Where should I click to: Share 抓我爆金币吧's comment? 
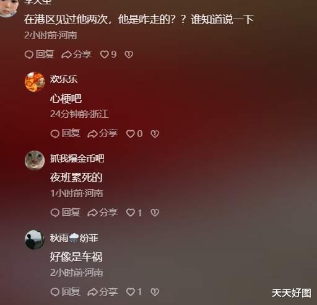pos(103,213)
